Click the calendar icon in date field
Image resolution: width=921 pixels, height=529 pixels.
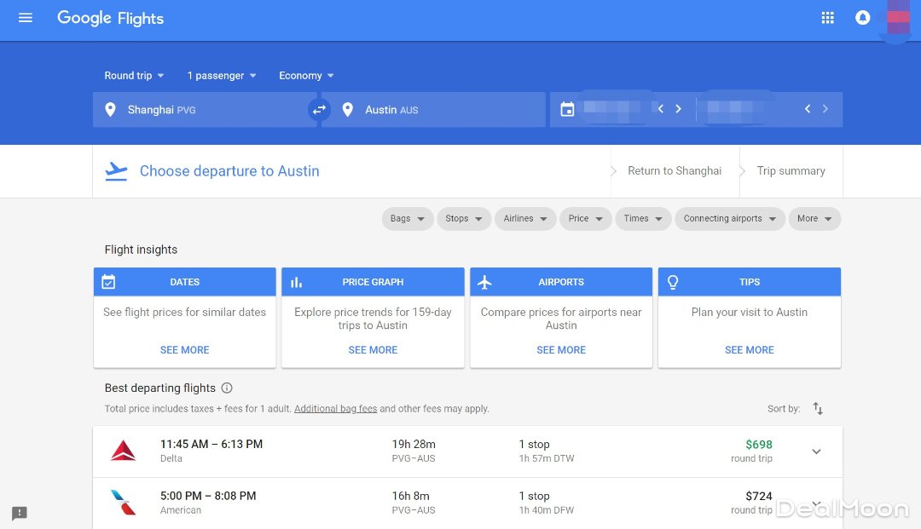tap(567, 110)
